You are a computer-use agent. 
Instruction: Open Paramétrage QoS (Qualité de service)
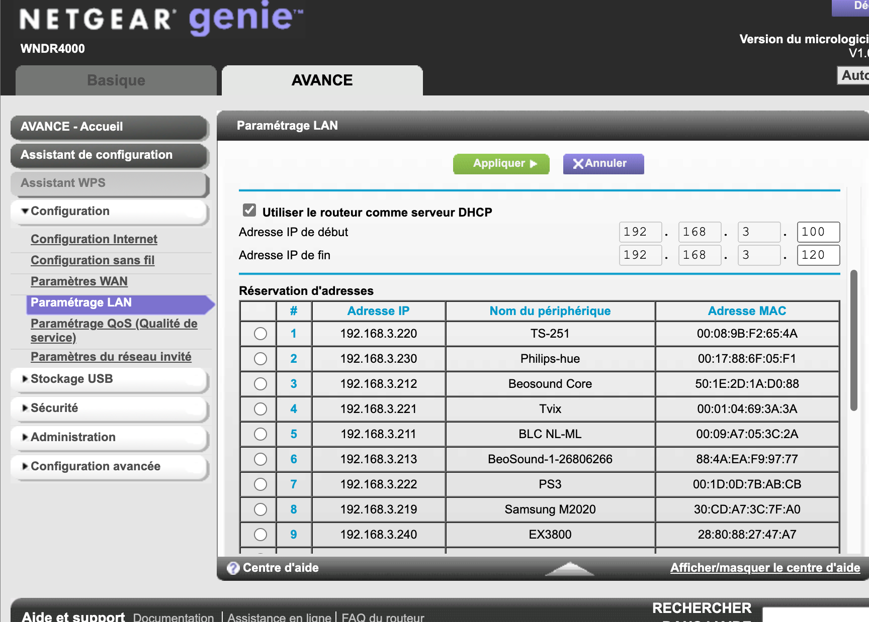(114, 331)
